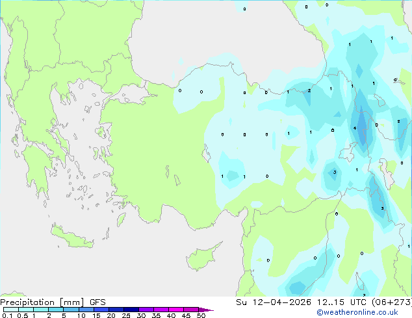The height and width of the screenshot is (318, 412).
Task: Click the '50' legend scale label
Action: tap(201, 315)
